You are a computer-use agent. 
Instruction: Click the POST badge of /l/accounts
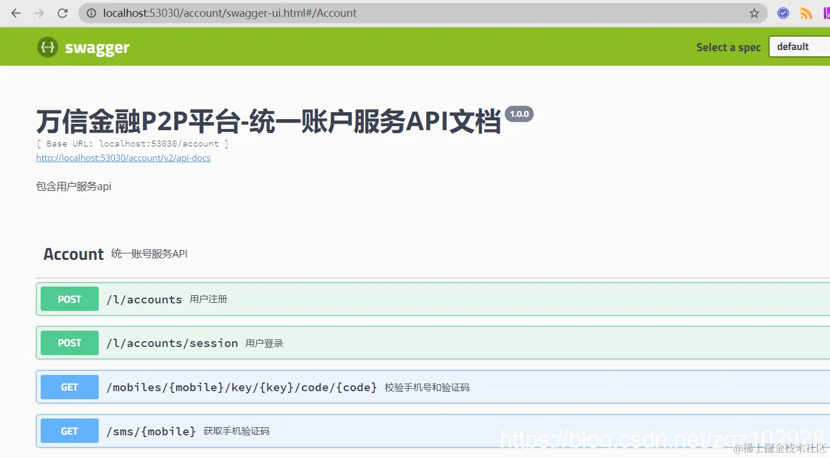[70, 299]
